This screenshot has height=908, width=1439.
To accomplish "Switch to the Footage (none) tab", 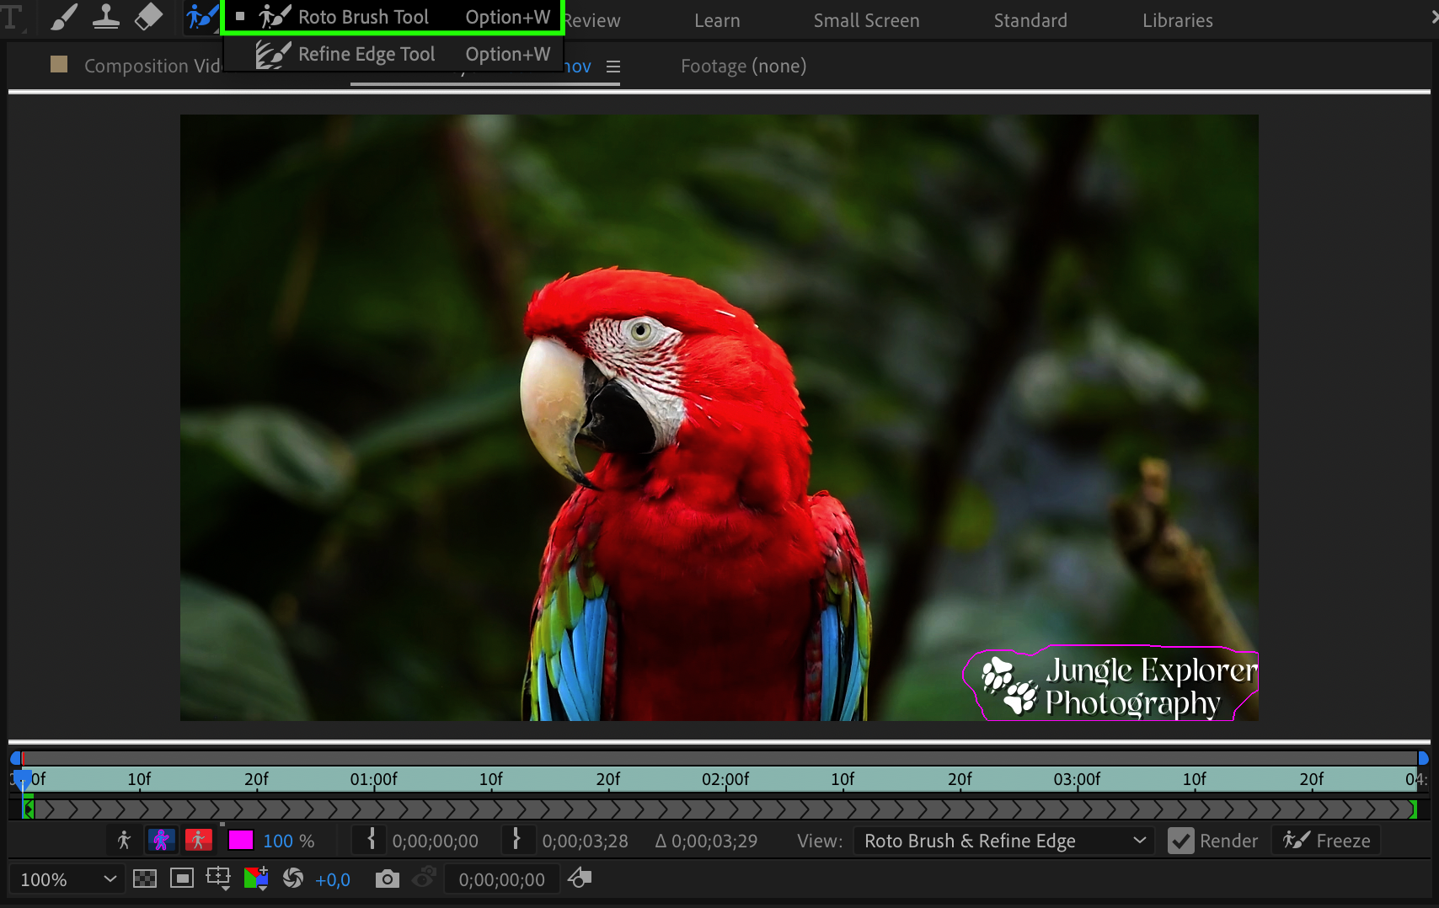I will pos(743,66).
